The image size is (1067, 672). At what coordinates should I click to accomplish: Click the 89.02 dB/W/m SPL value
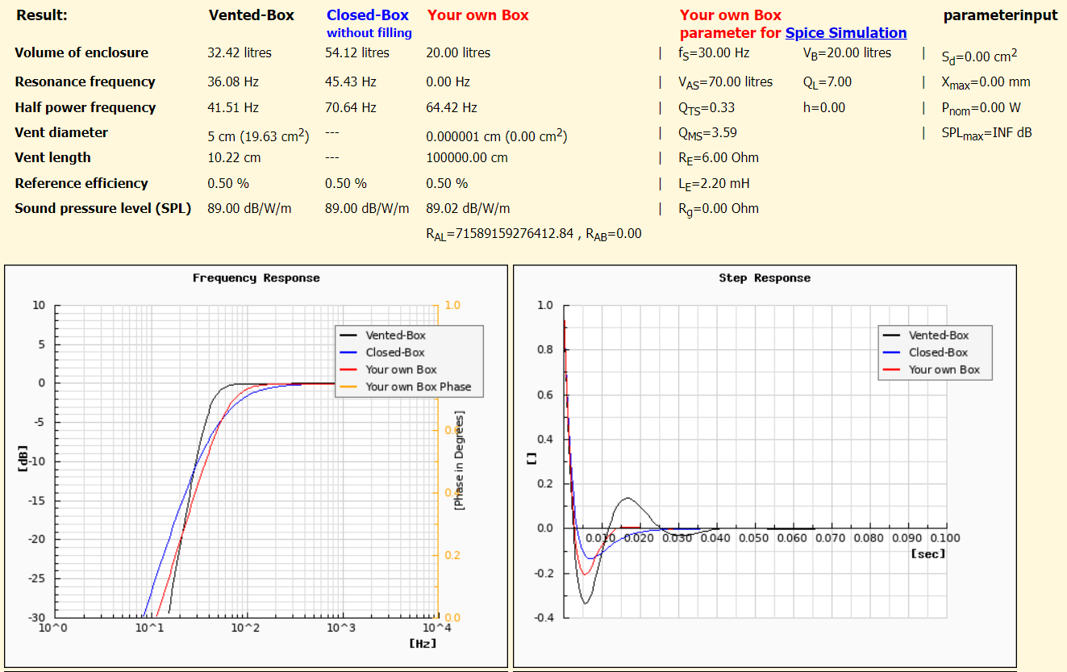point(468,208)
